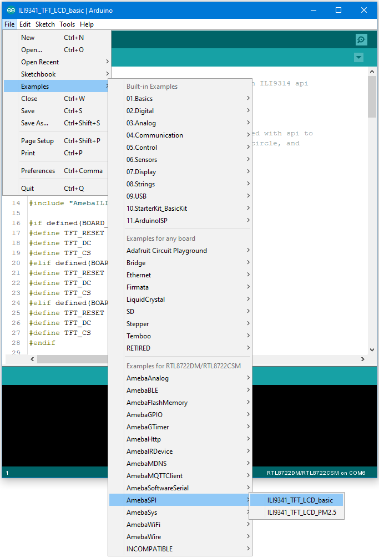Open the AmebaIRDevice examples submenu

point(180,452)
